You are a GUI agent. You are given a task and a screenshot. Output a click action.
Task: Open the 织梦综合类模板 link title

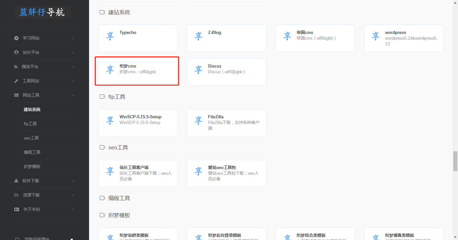[x=311, y=235]
